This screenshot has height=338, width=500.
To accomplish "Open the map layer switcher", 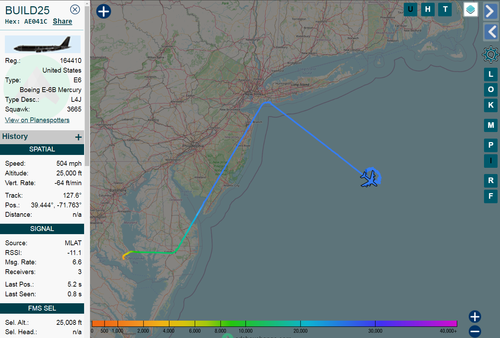I will pos(471,9).
